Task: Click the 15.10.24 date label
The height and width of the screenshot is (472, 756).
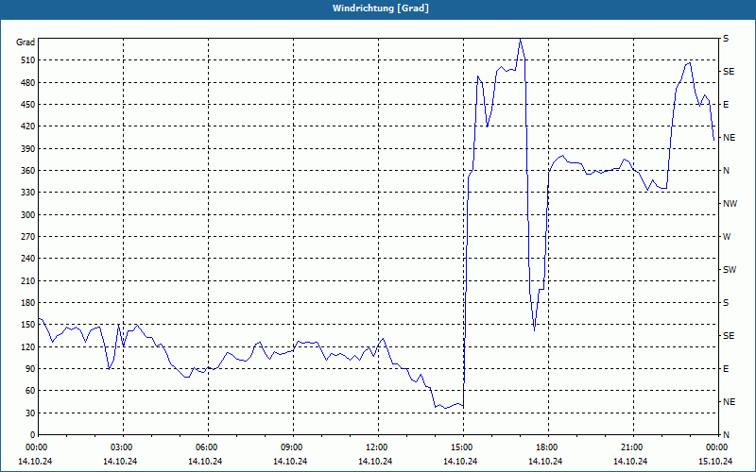Action: [715, 462]
